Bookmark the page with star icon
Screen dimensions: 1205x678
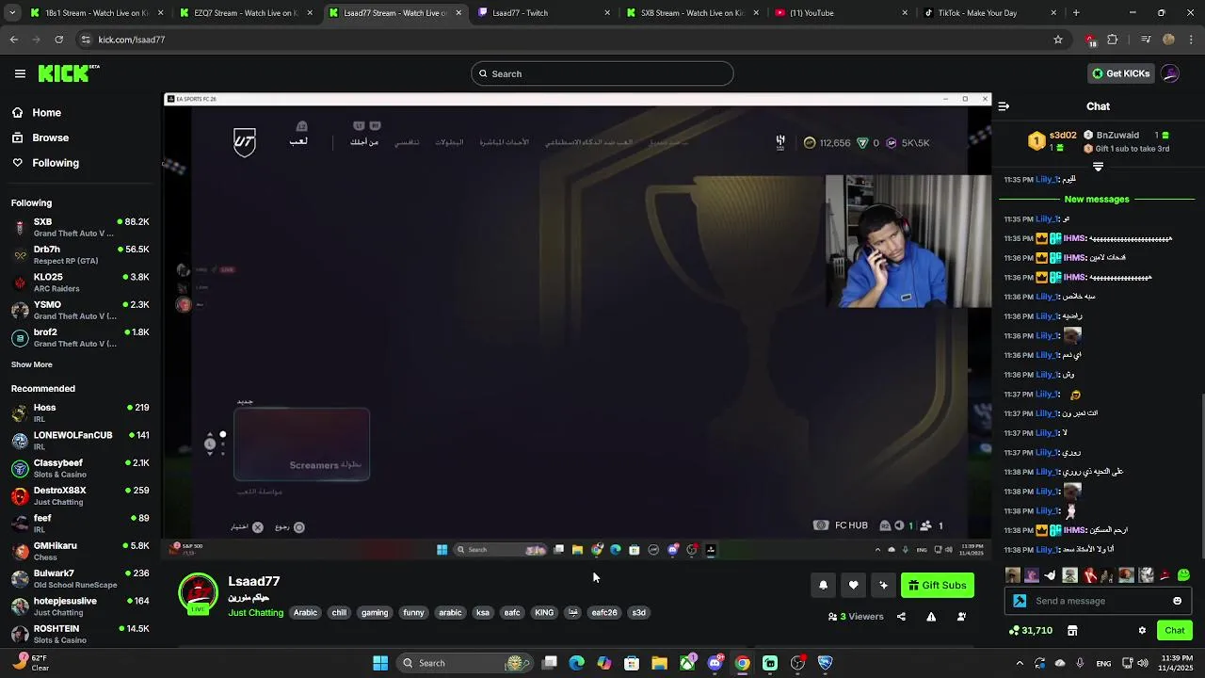tap(1058, 40)
